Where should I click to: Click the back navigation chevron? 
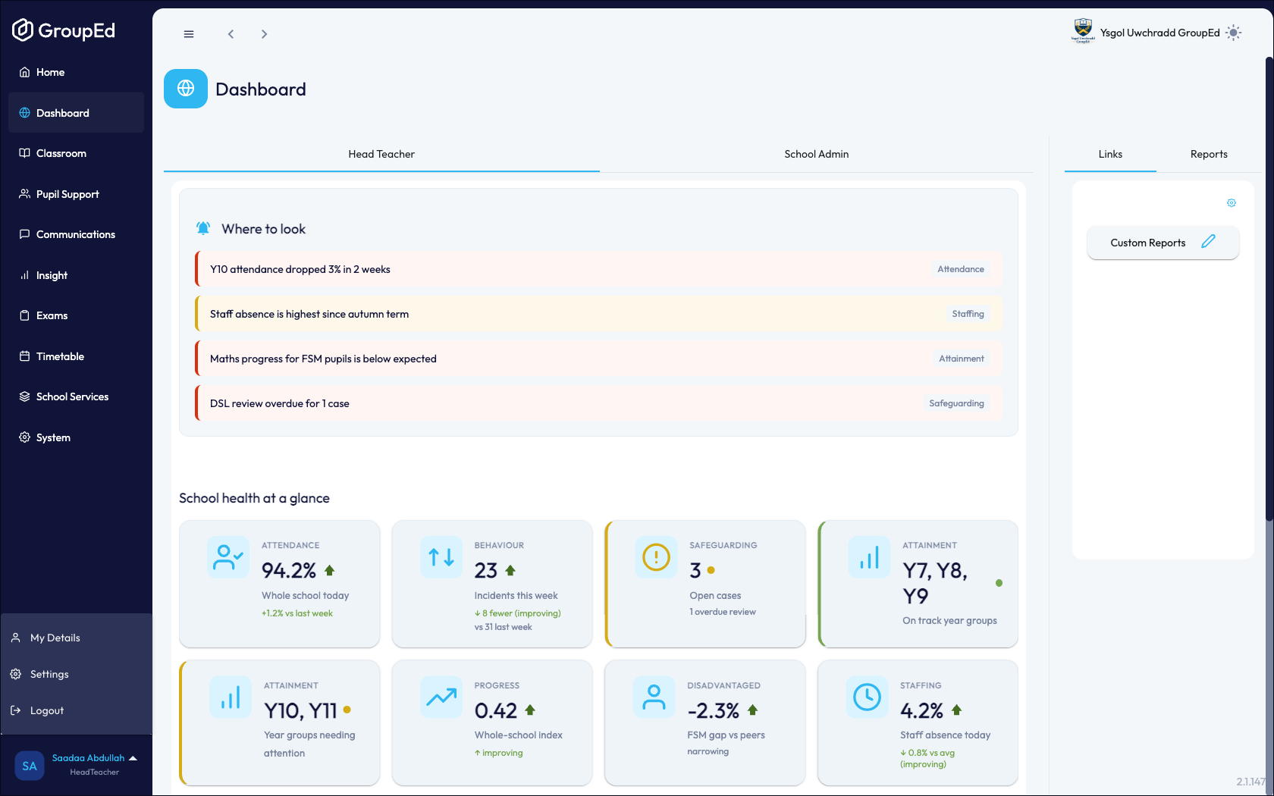coord(231,34)
